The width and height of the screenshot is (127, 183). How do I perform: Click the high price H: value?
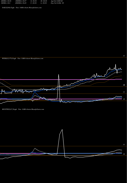(x=44, y=1)
